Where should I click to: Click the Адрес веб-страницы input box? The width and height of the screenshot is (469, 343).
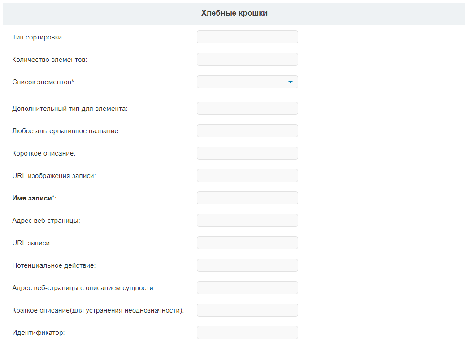(x=248, y=221)
